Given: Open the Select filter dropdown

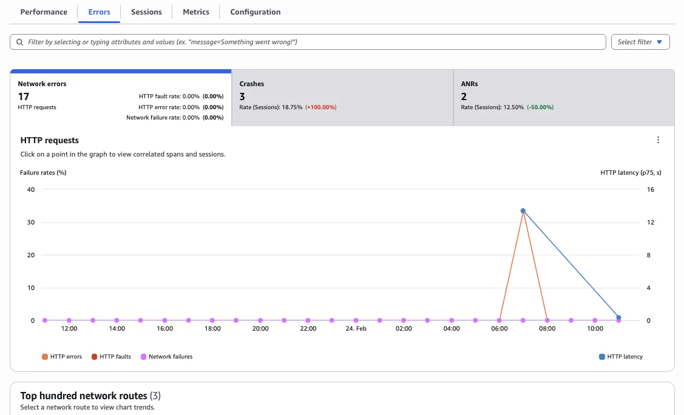Looking at the screenshot, I should [640, 42].
